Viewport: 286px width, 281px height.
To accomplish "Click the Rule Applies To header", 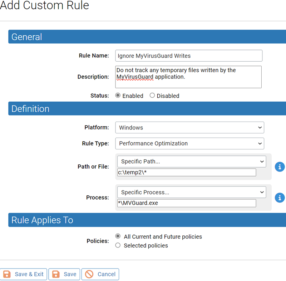I will click(42, 220).
